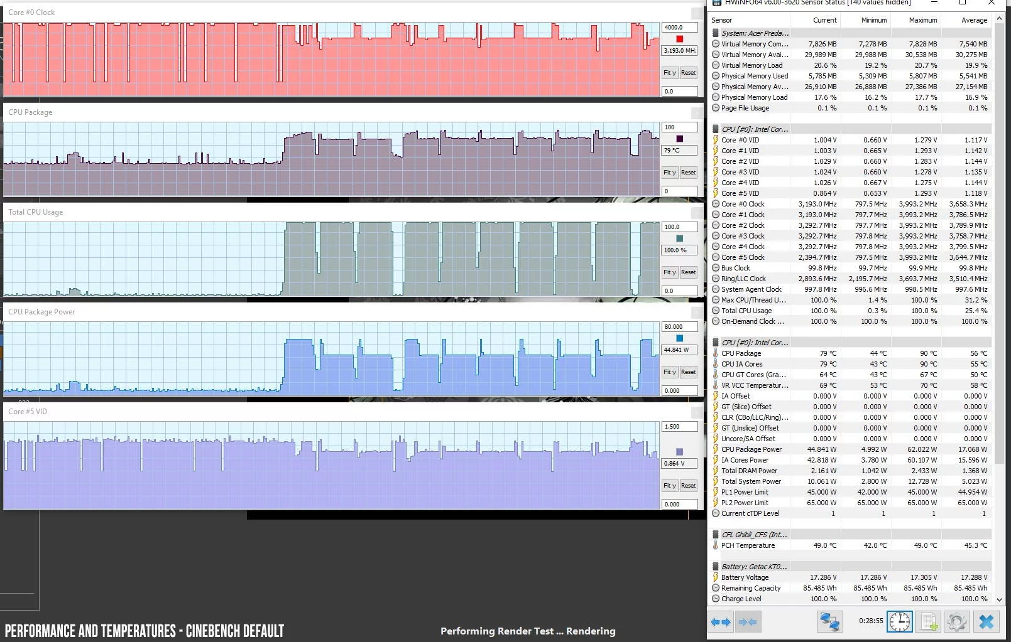Image resolution: width=1011 pixels, height=642 pixels.
Task: Select the Core #3 Clock row
Action: pos(850,236)
